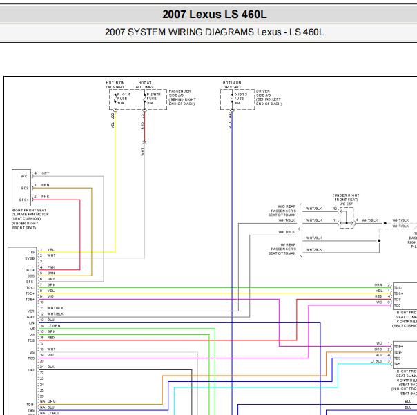
Task: Click 'W/ REAR PASSENGER'S SEAT OTTOMAN' label
Action: point(282,249)
